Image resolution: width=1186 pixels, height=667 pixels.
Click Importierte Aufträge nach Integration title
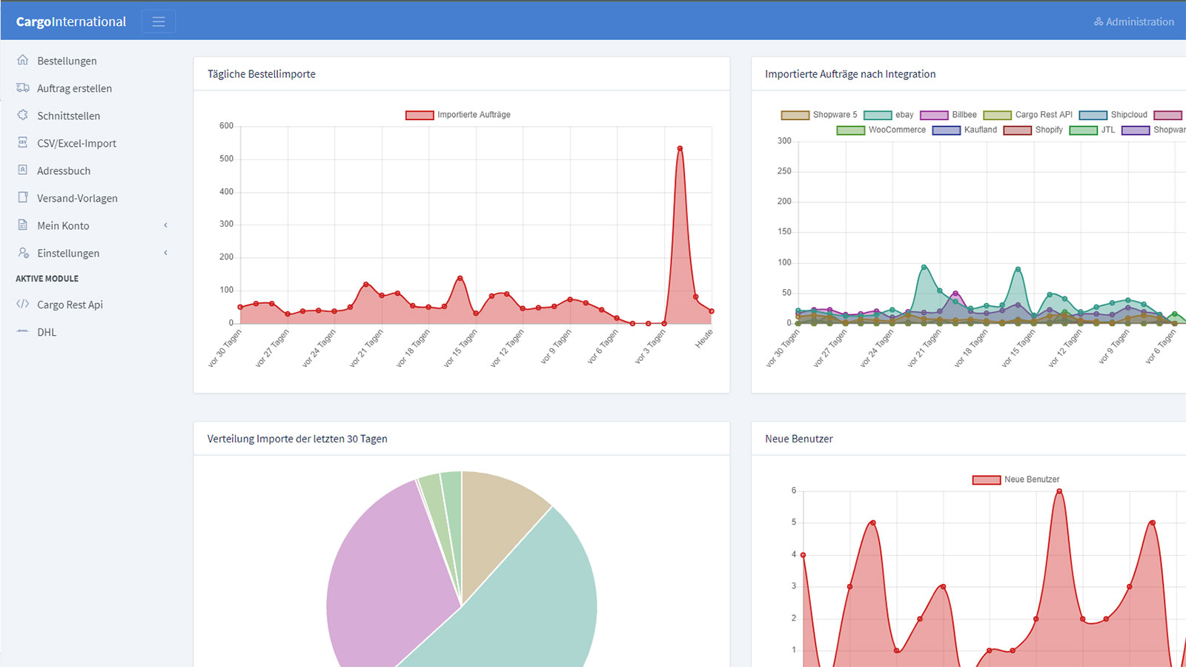850,74
